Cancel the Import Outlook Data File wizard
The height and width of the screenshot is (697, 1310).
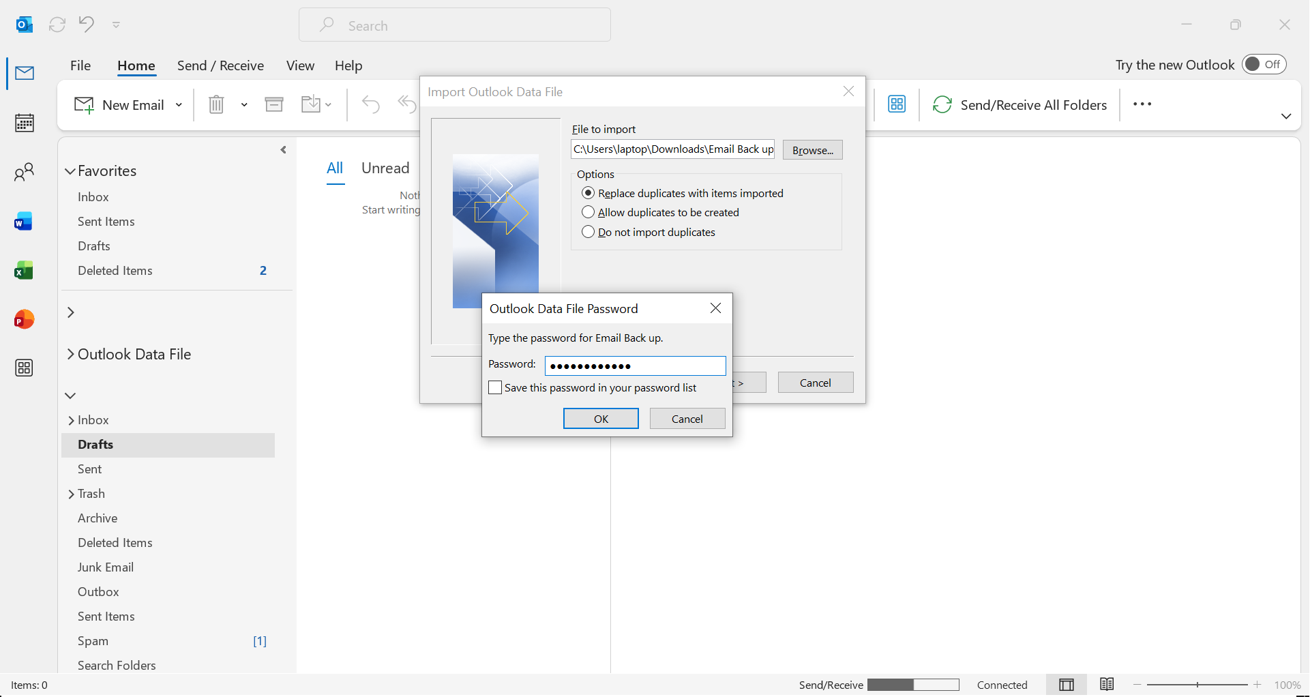(x=816, y=383)
